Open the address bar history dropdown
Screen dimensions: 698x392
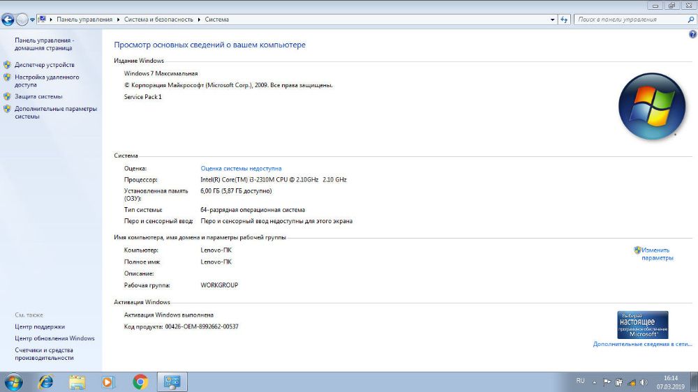pyautogui.click(x=552, y=20)
